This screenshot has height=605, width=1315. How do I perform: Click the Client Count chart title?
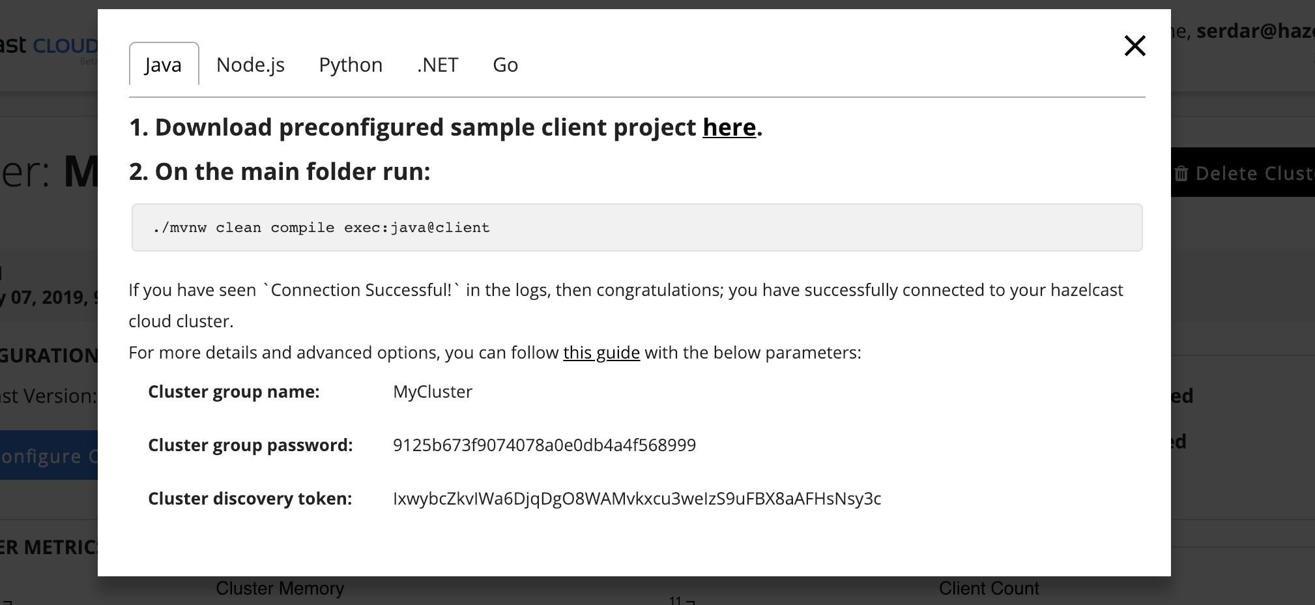coord(989,589)
